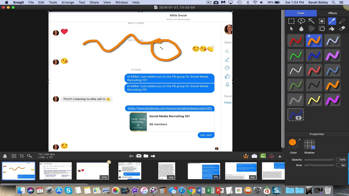Open Google Chrome from the Dock

point(191,191)
